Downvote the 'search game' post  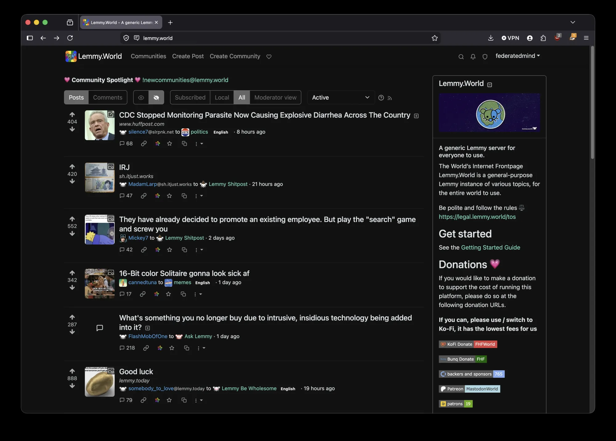[72, 233]
